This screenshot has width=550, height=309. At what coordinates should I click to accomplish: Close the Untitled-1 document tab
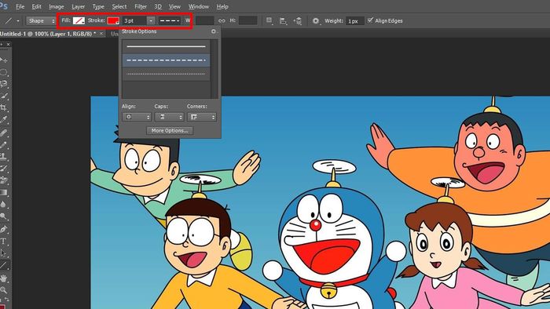(x=101, y=33)
